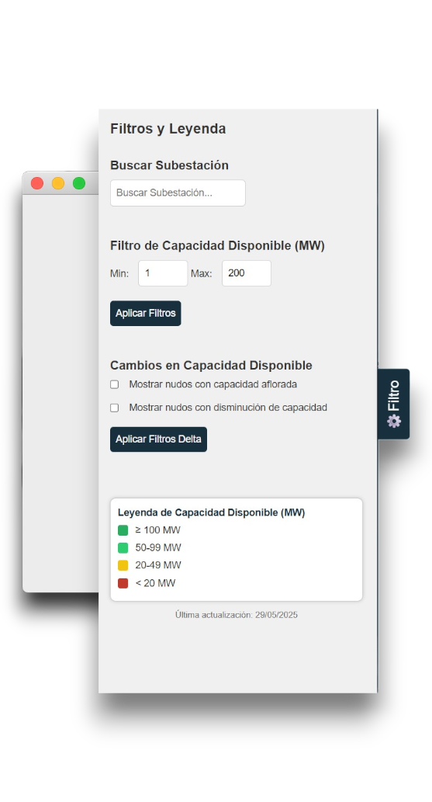The height and width of the screenshot is (802, 432).
Task: Click the gear icon on Filtro tab
Action: tap(394, 421)
